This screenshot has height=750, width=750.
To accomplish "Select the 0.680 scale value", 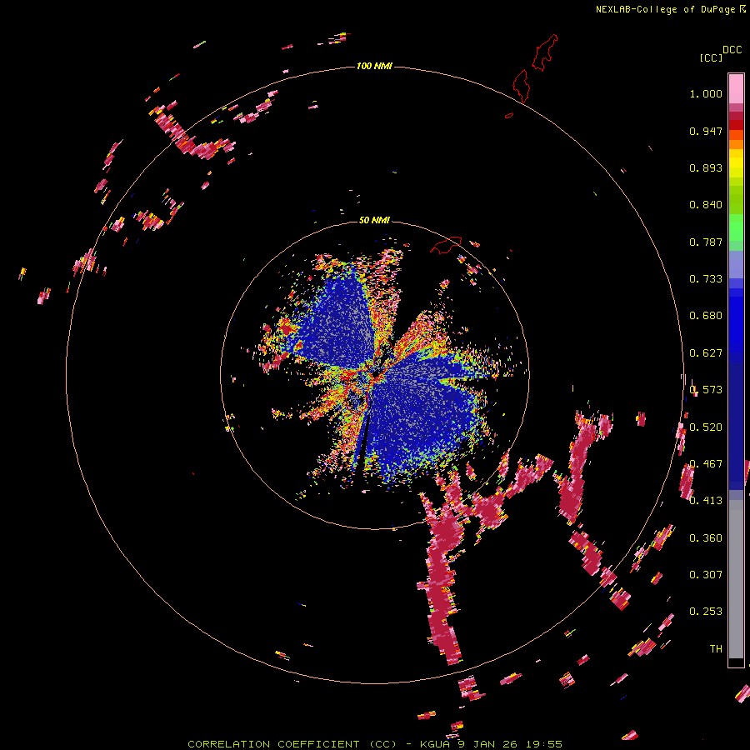I will [706, 316].
